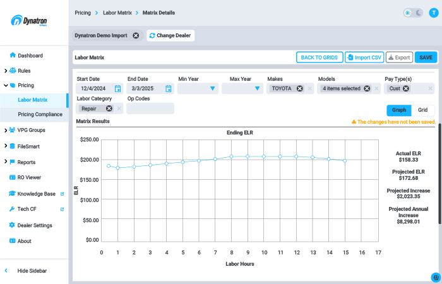Viewport: 442px width, 284px height.
Task: Open Tech CF external link icon
Action: [63, 209]
